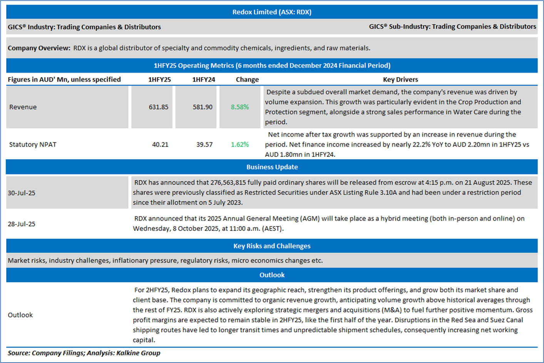The height and width of the screenshot is (363, 544).
Task: Click the "Change" column header
Action: coord(247,80)
